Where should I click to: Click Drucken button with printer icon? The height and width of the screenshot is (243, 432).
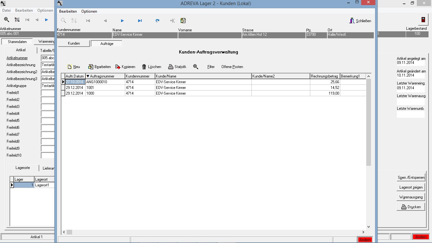(x=411, y=207)
